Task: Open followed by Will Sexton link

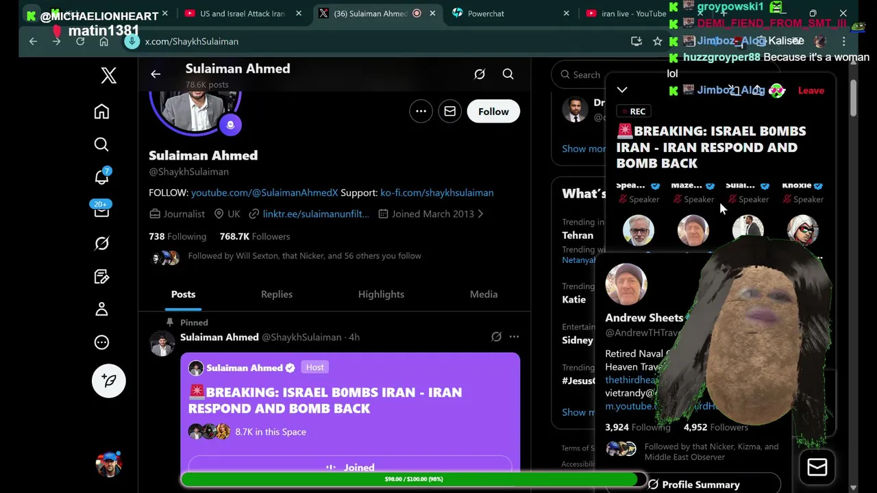Action: coord(305,256)
